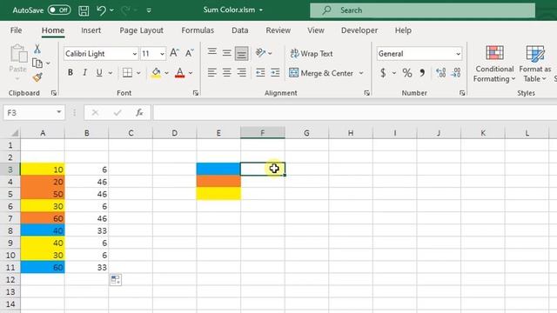Click the Cut scissors icon
This screenshot has width=557, height=313.
[37, 49]
